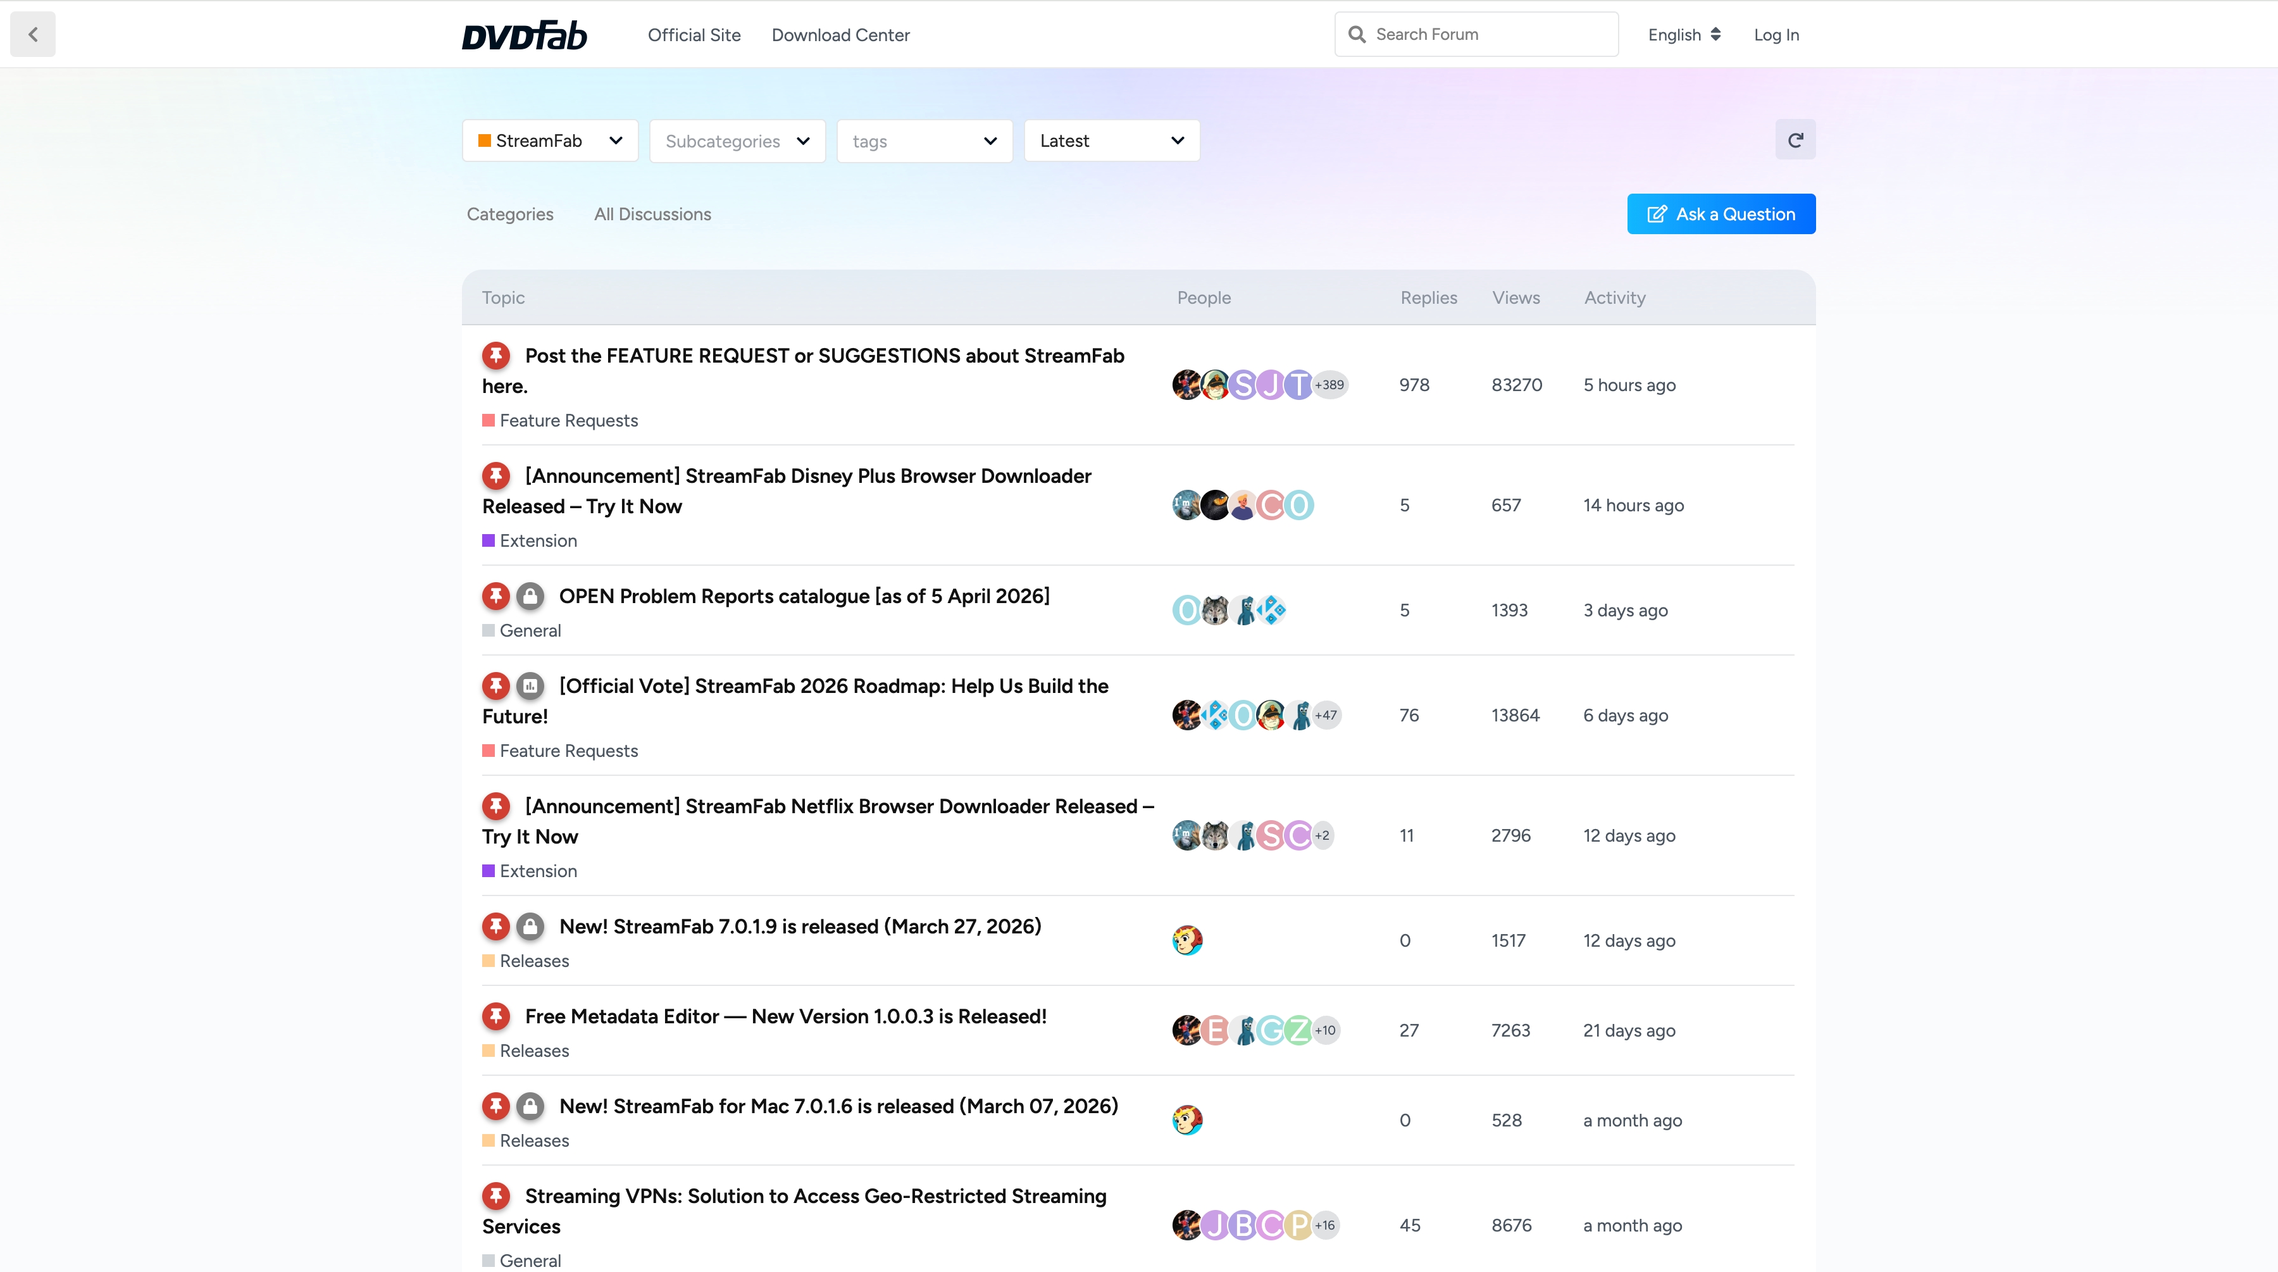Click Extension tag under Disney Plus topic

(530, 540)
